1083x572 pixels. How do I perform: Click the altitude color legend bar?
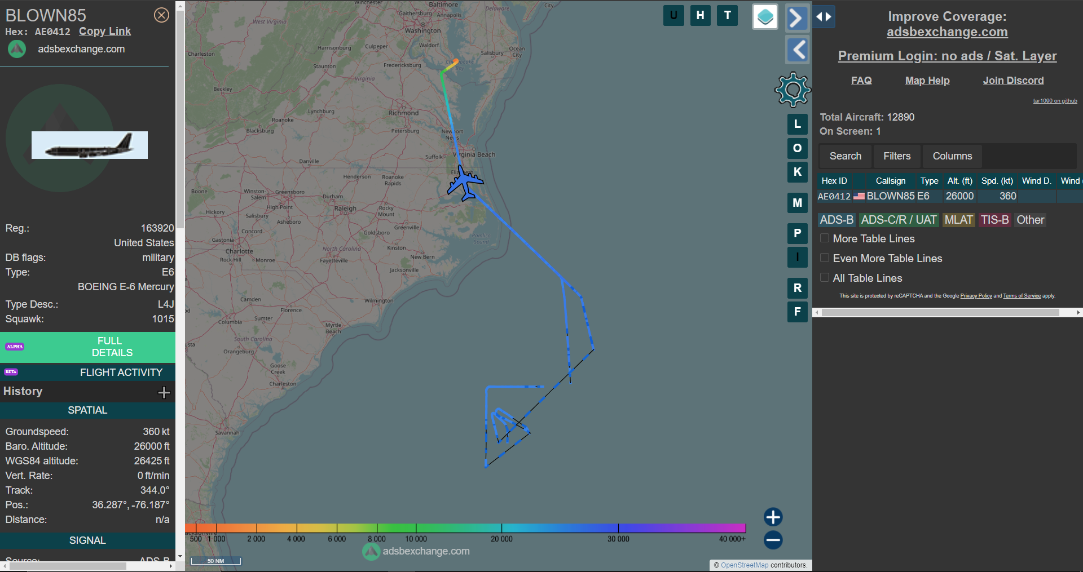coord(465,528)
